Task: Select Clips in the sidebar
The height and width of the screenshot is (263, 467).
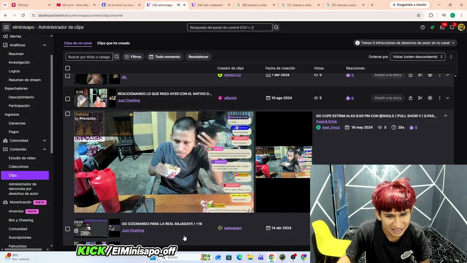Action: [25, 175]
